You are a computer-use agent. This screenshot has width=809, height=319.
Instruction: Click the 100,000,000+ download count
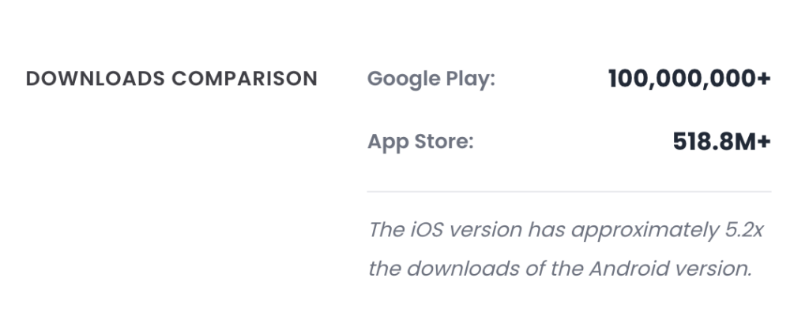[689, 79]
